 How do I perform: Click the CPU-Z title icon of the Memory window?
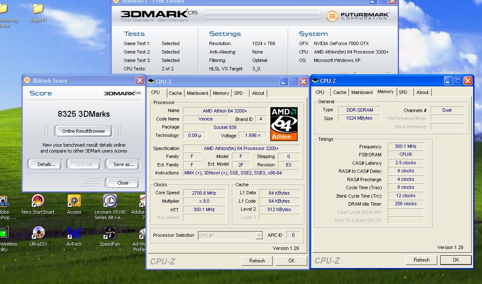[x=315, y=81]
